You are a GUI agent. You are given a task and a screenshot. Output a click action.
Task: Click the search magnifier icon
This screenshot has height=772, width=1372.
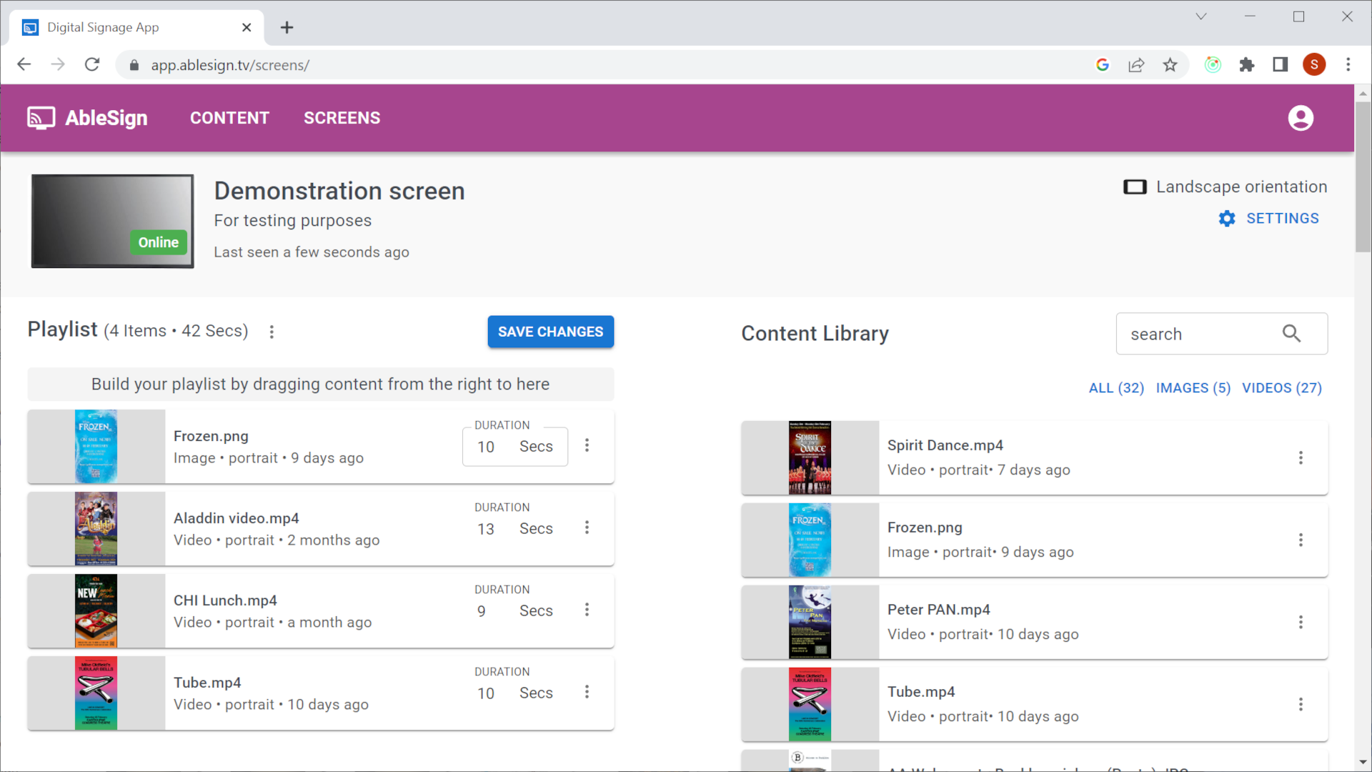pyautogui.click(x=1291, y=334)
